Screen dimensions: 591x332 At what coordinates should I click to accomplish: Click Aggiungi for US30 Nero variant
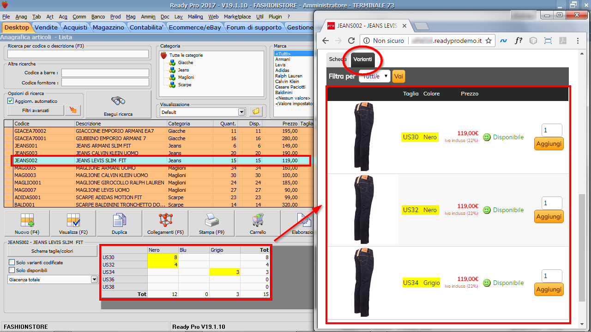point(549,144)
